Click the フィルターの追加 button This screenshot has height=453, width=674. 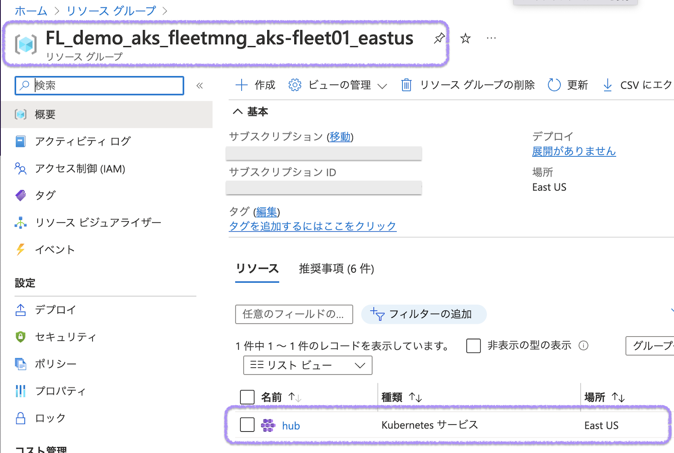[x=424, y=314]
